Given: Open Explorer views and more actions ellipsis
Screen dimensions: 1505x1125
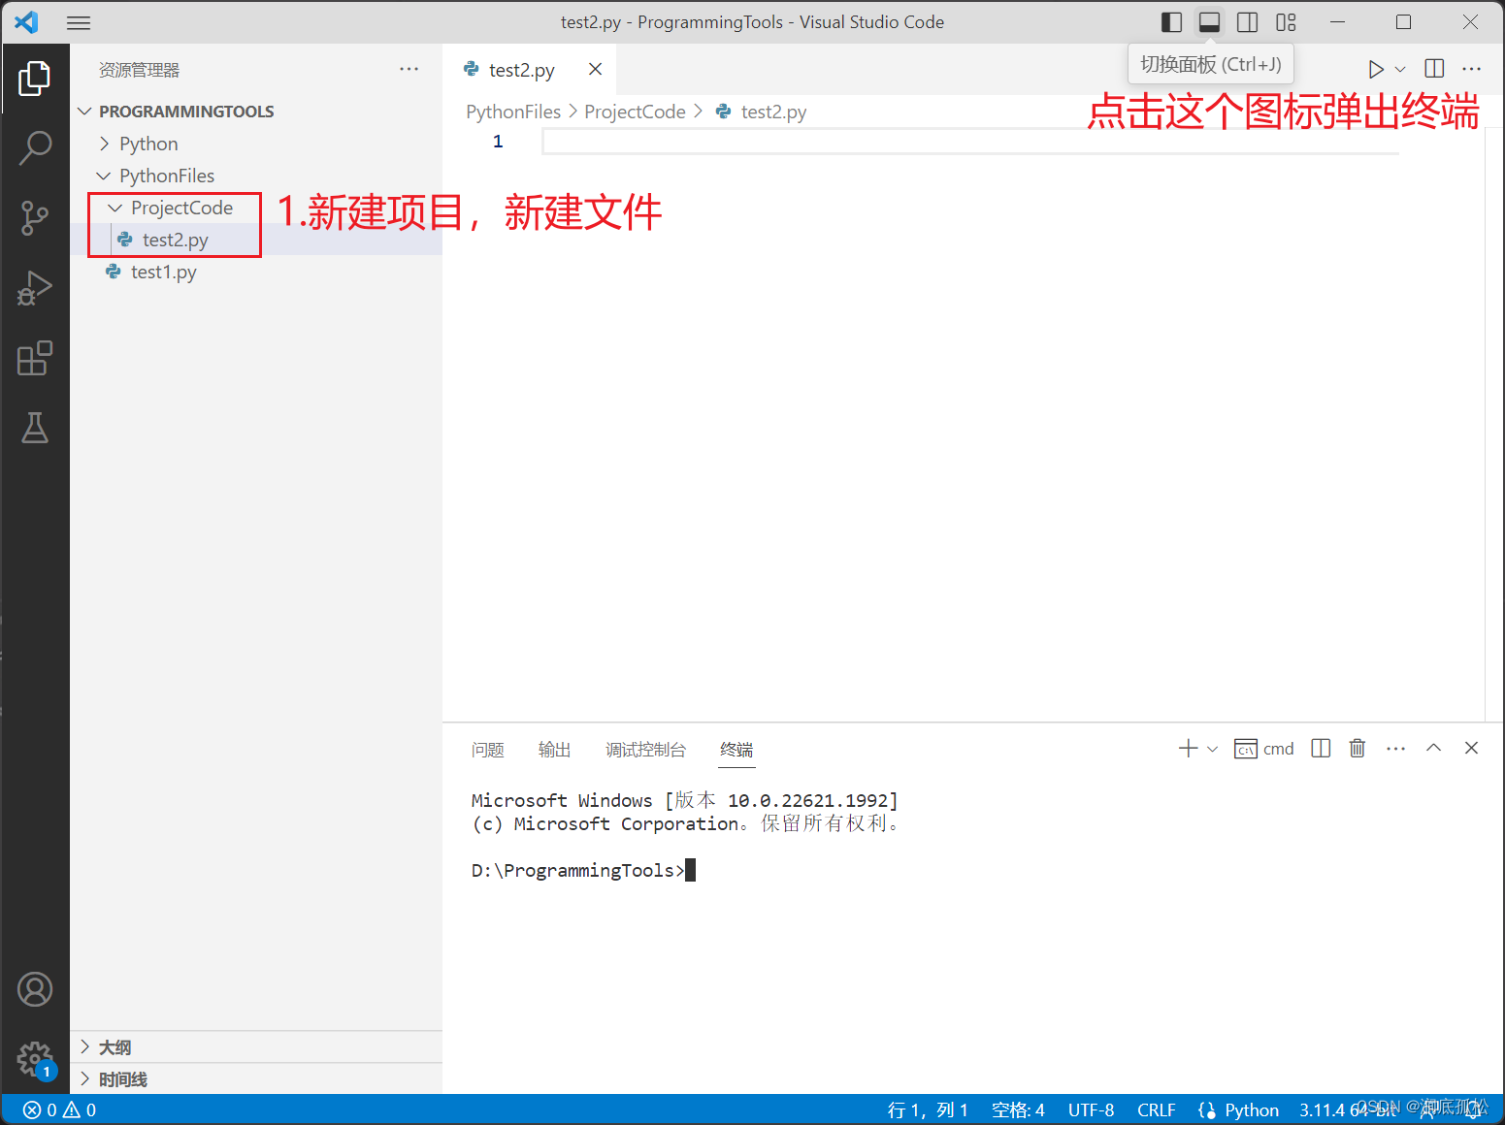Looking at the screenshot, I should click(x=409, y=69).
